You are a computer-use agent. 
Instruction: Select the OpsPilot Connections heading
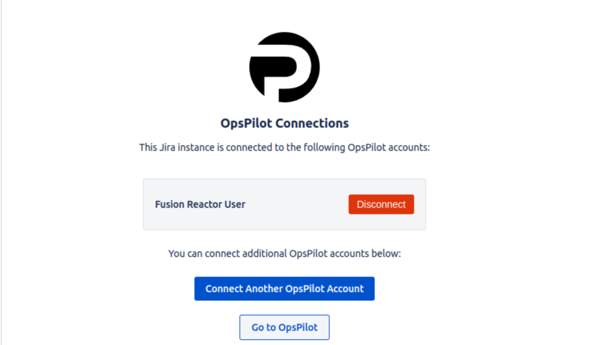coord(284,123)
